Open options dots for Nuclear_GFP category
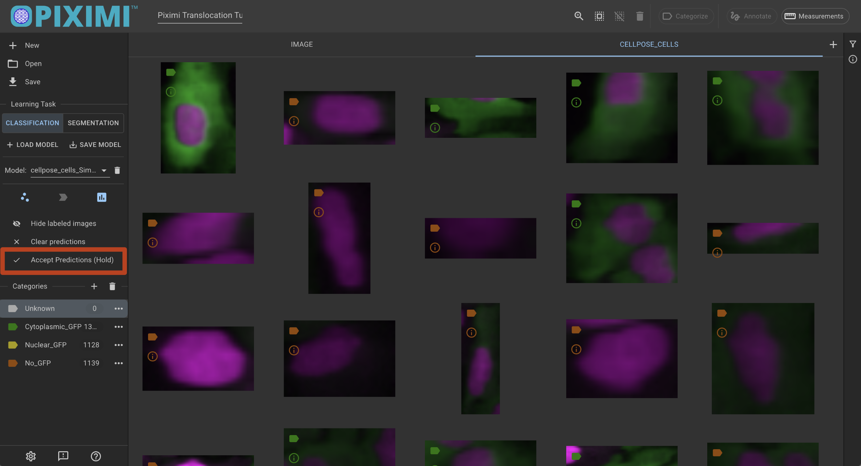This screenshot has height=466, width=861. click(x=118, y=345)
